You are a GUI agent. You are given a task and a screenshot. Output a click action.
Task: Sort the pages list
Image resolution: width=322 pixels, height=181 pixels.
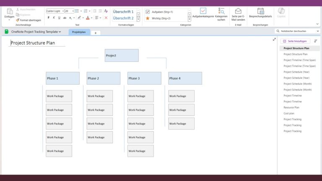tap(316, 41)
